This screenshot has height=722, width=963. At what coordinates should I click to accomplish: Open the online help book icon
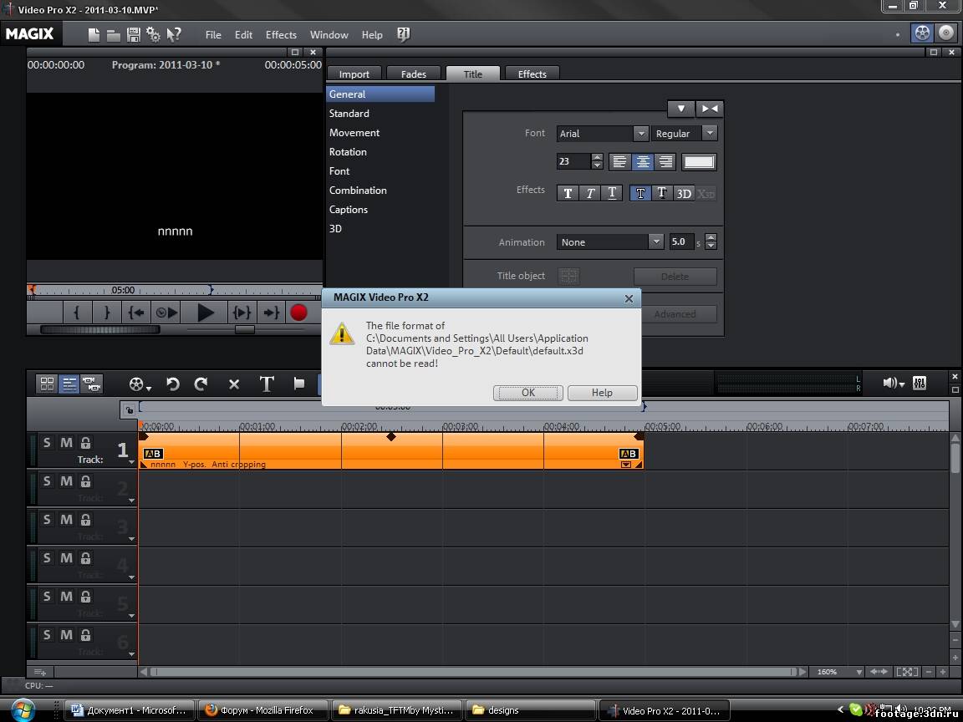[403, 34]
